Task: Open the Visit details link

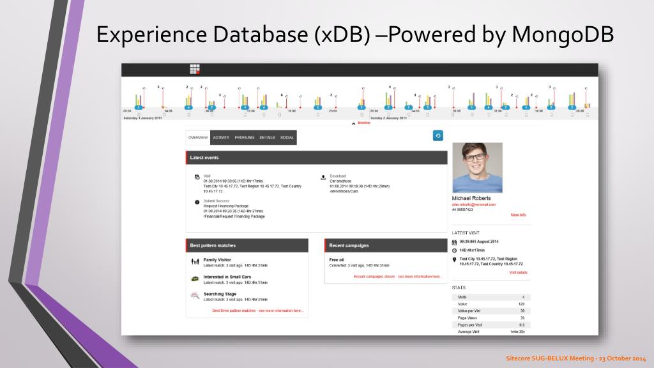Action: tap(518, 273)
